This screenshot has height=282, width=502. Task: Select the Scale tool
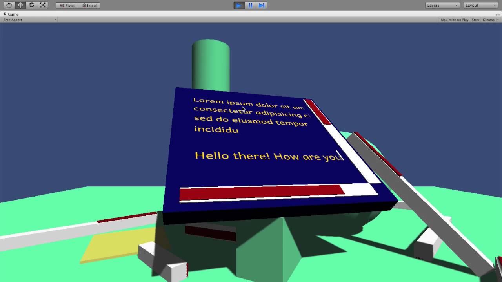point(43,5)
